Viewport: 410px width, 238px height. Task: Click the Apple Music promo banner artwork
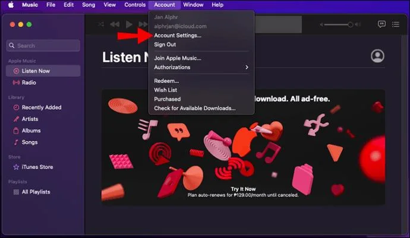click(x=243, y=147)
